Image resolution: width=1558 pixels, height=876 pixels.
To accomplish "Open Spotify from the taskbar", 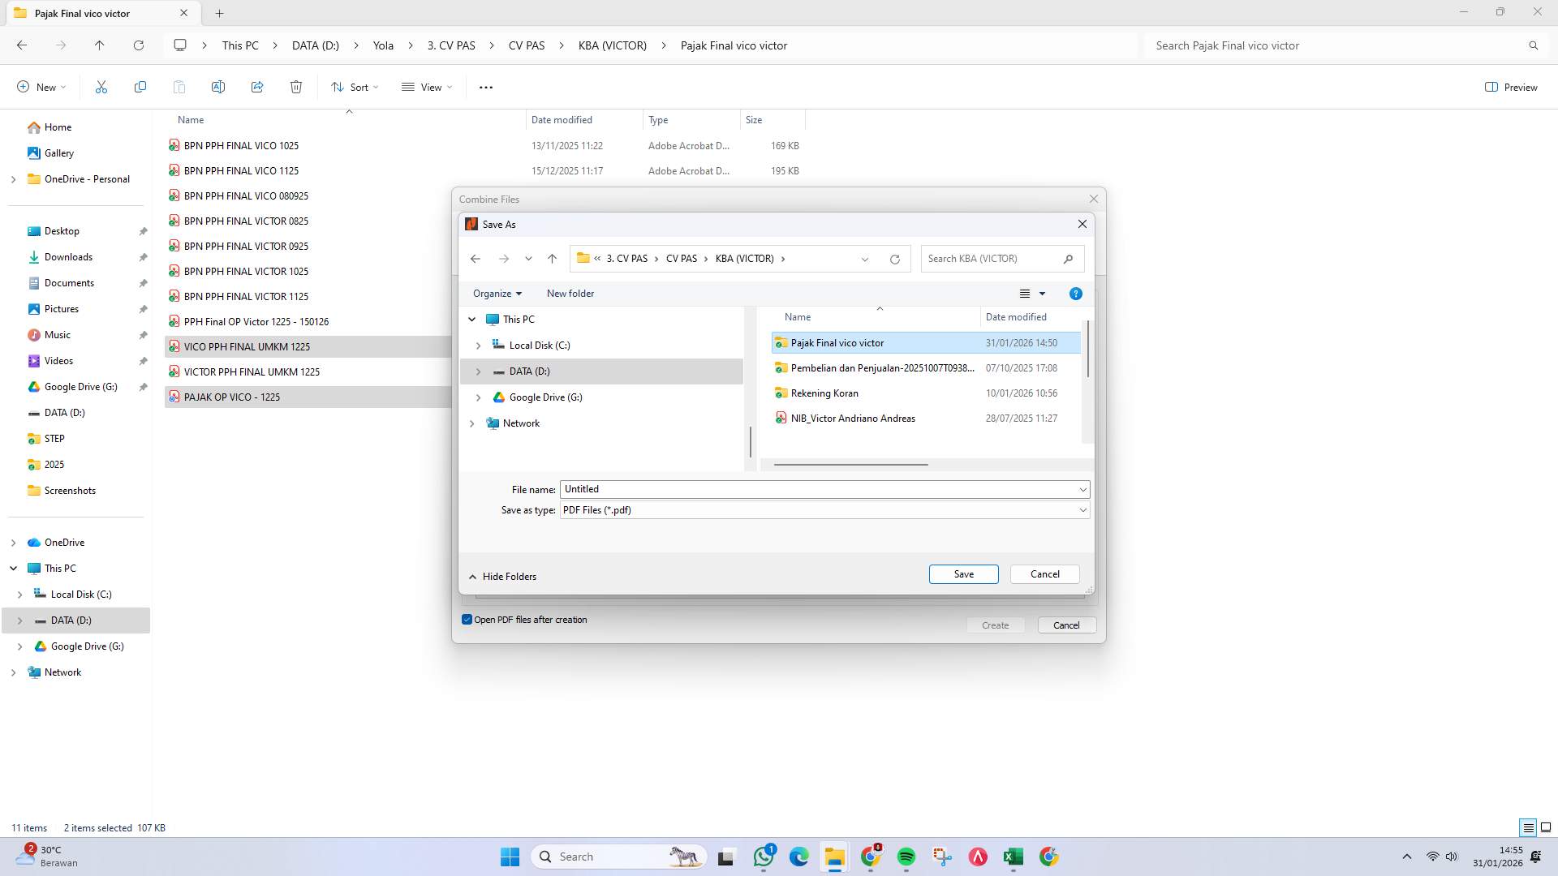I will point(906,857).
